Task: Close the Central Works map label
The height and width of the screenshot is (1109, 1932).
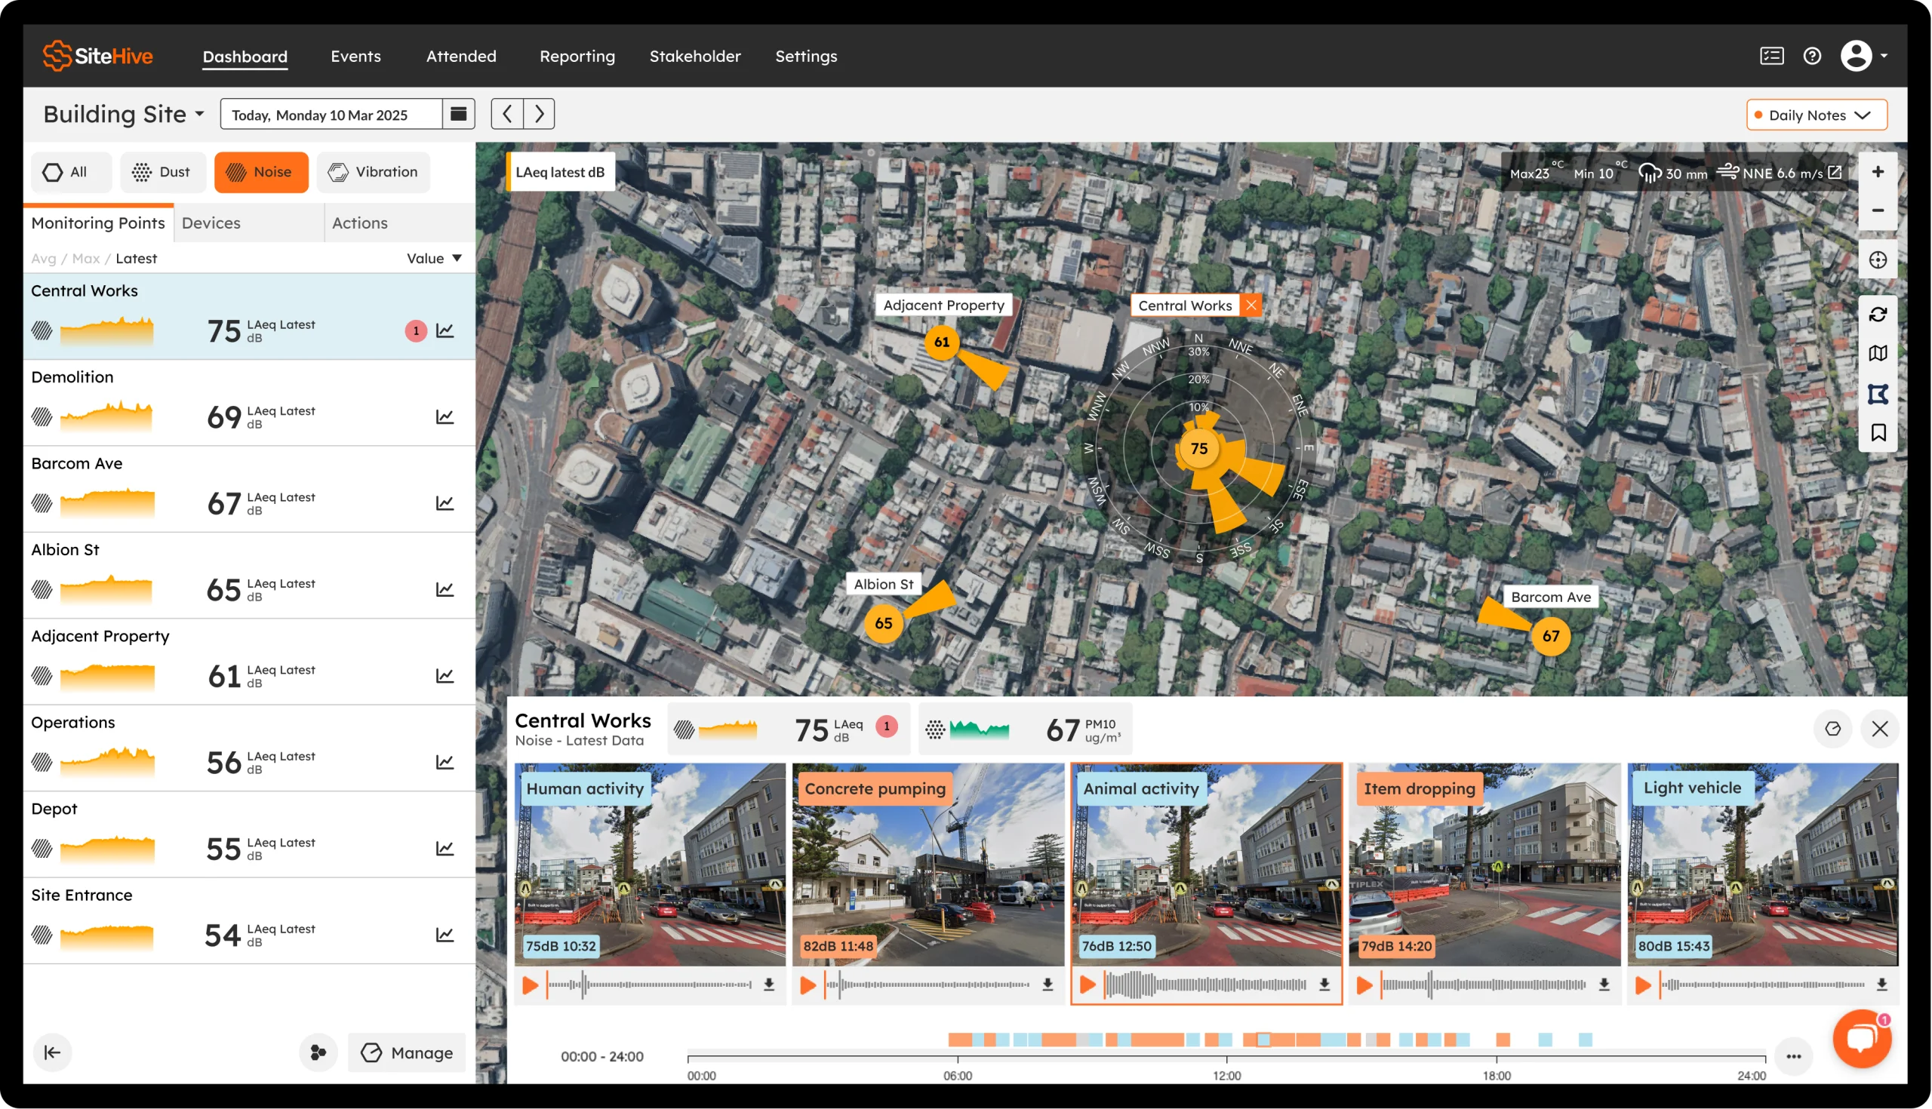Action: point(1251,306)
